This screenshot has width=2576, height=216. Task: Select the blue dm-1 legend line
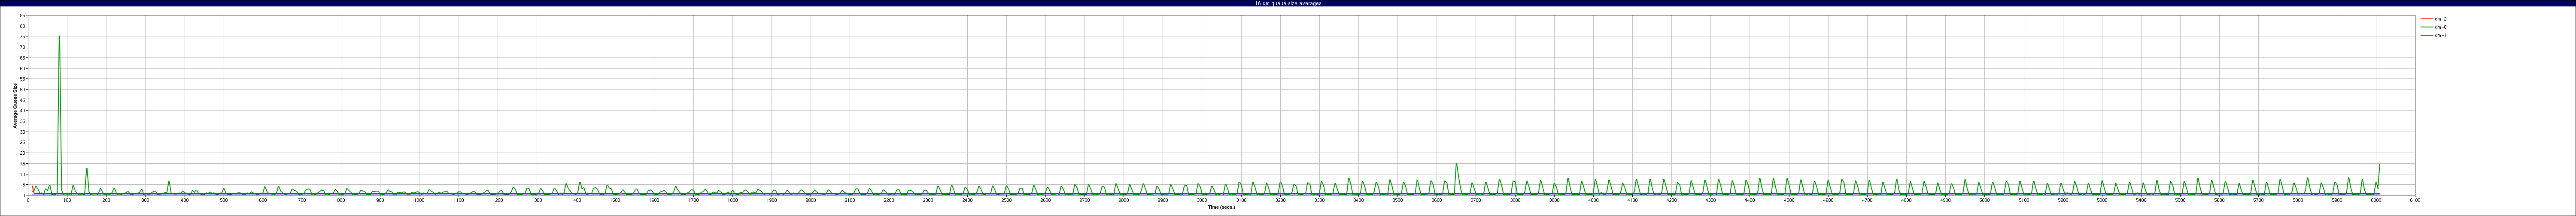pyautogui.click(x=2426, y=35)
